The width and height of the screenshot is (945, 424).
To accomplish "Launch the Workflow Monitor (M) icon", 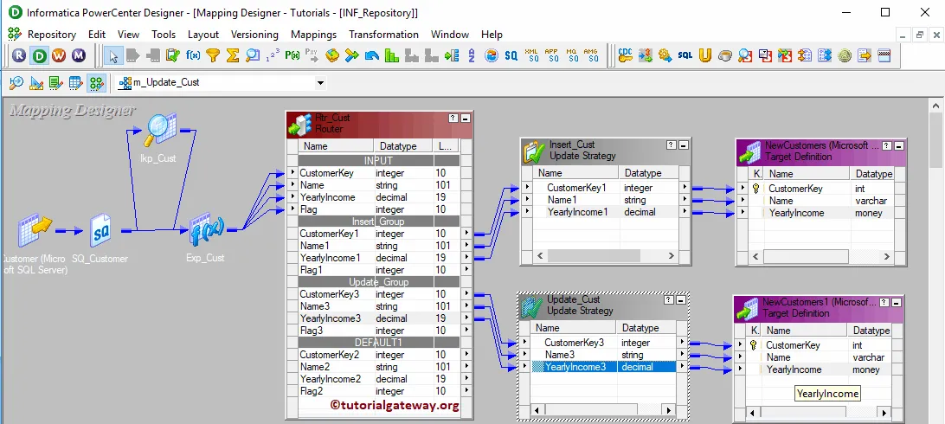I will (x=79, y=56).
